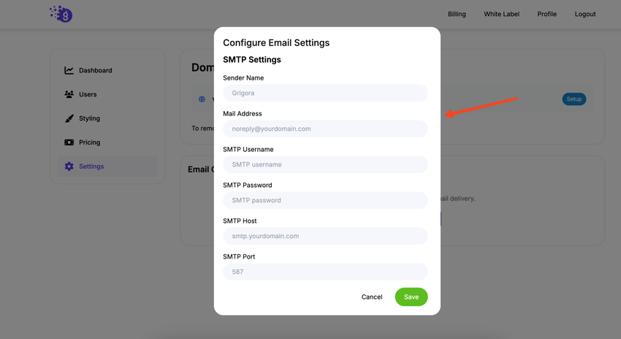
Task: Focus the SMTP Host input
Action: [x=325, y=236]
